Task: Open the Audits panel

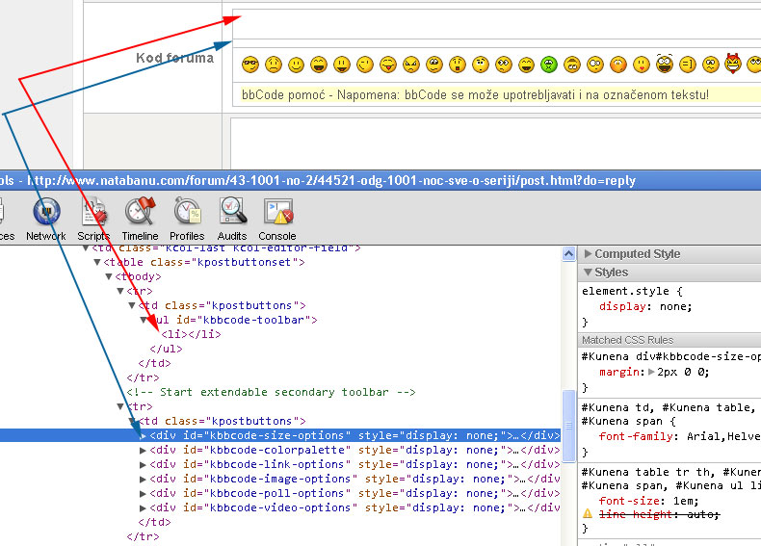Action: point(233,218)
